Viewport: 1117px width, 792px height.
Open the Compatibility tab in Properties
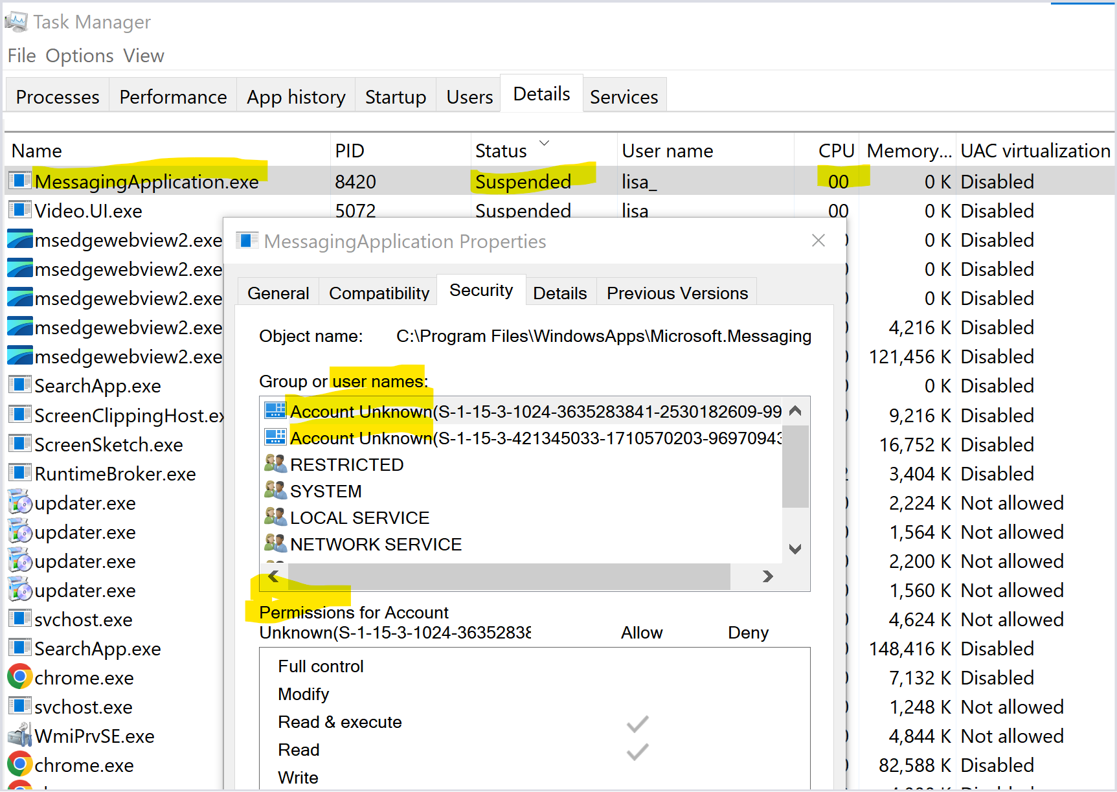[x=379, y=293]
